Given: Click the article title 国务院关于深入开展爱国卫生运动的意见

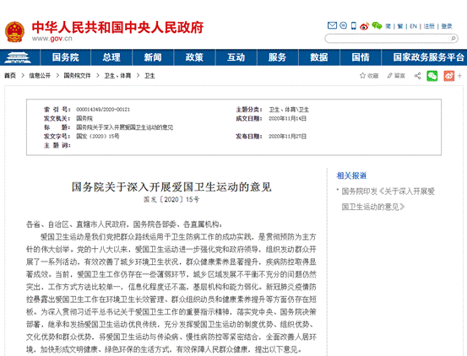Looking at the screenshot, I should pos(171,187).
